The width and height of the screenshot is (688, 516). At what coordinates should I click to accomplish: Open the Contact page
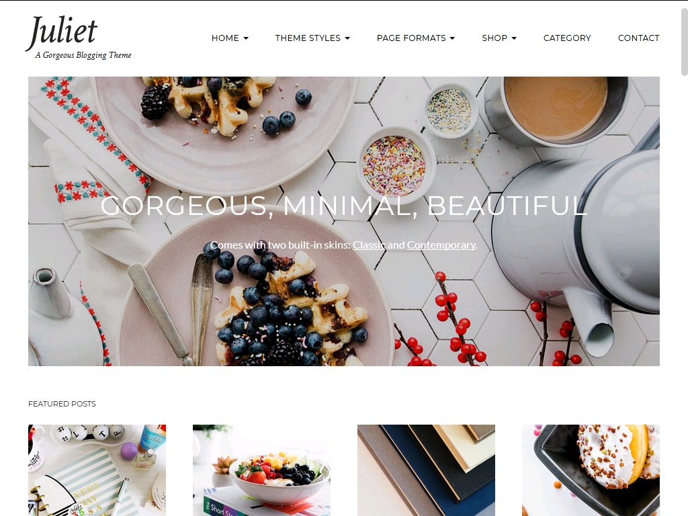click(x=638, y=38)
